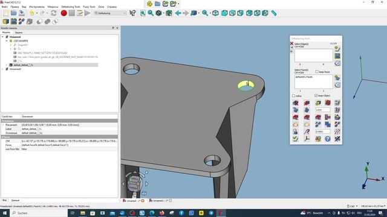387x217 pixels.
Task: Click the Label property value field
Action: [70, 129]
